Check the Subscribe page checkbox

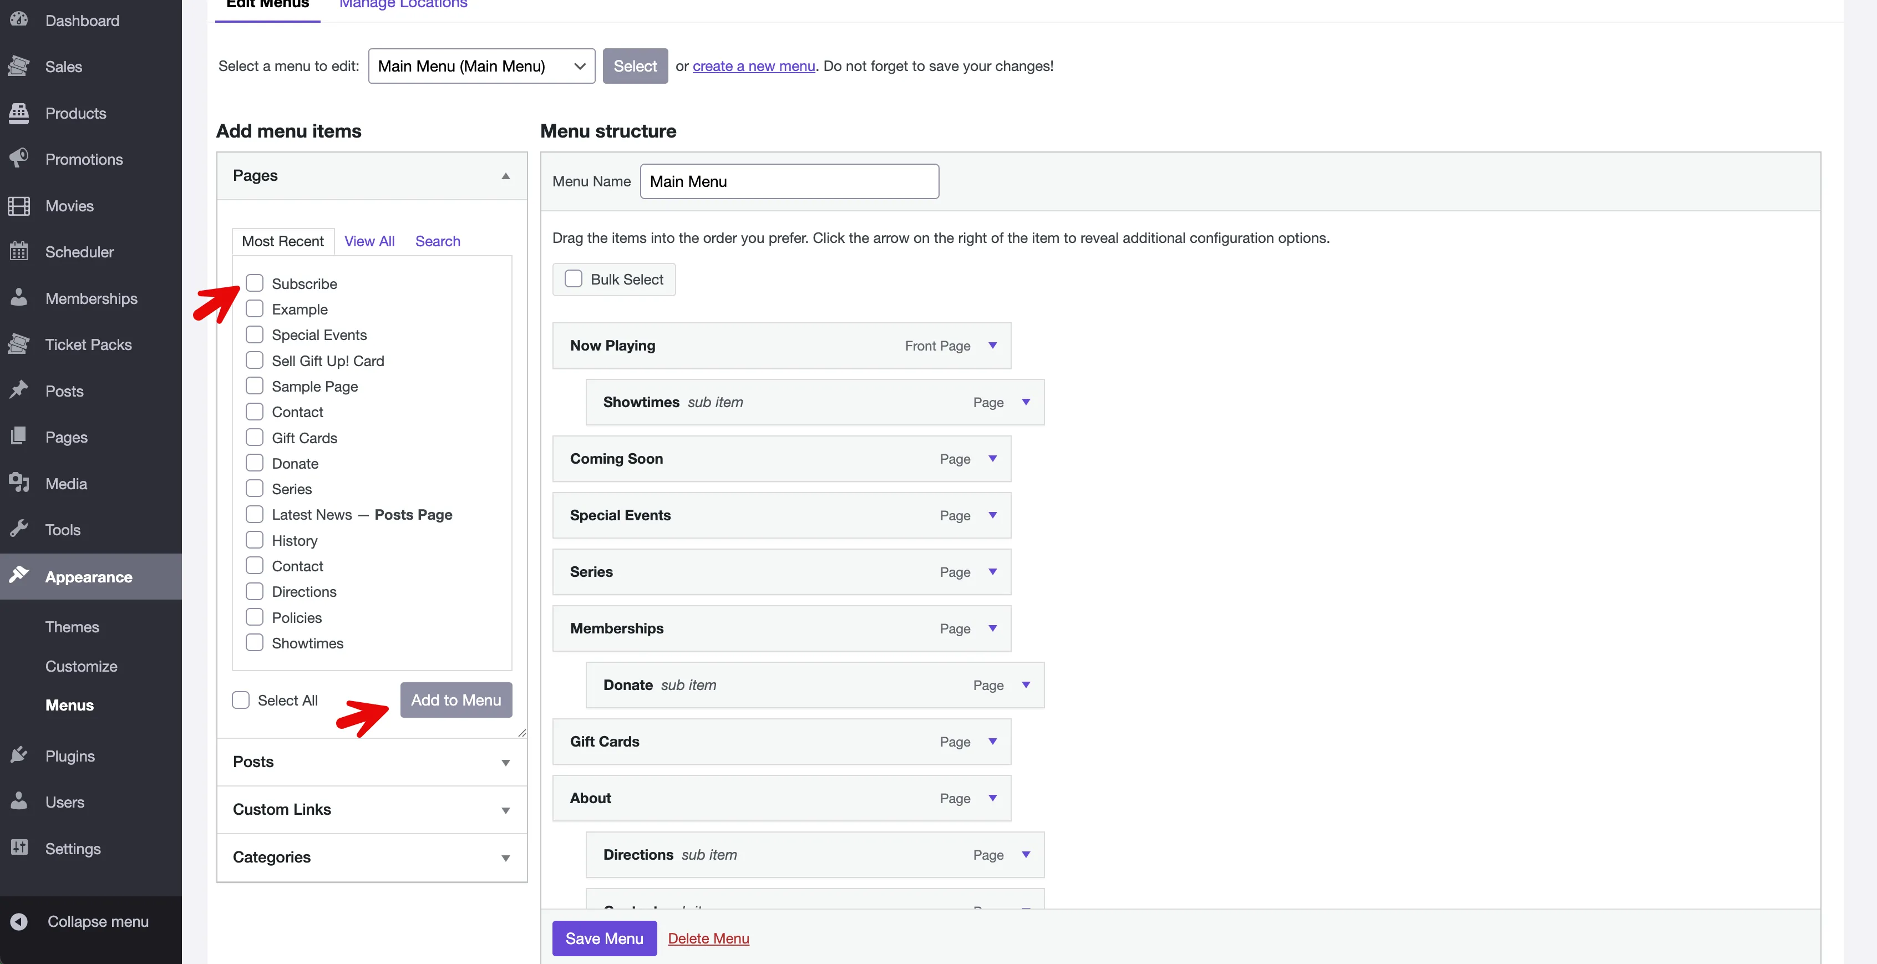coord(254,283)
